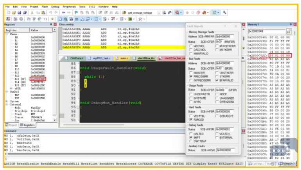Image resolution: width=301 pixels, height=170 pixels.
Task: Collapse code fold at line 87
Action: (78, 72)
